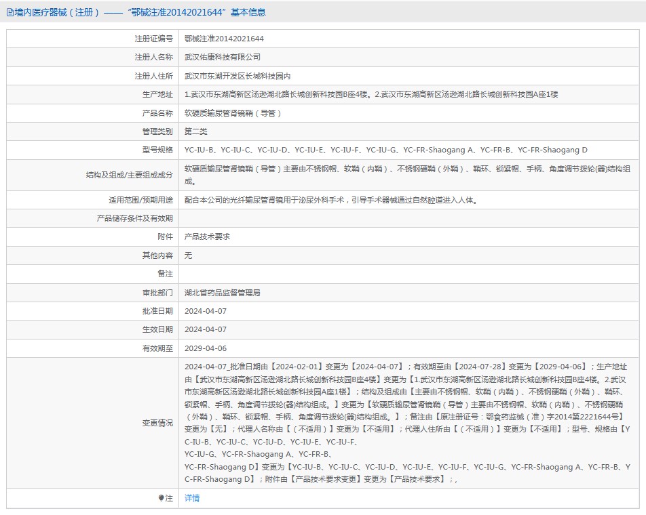Click the 结构及组成 composition description text
The image size is (646, 515).
pyautogui.click(x=407, y=175)
